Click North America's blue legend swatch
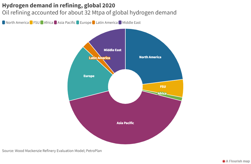This screenshot has height=164, width=251. [4, 23]
